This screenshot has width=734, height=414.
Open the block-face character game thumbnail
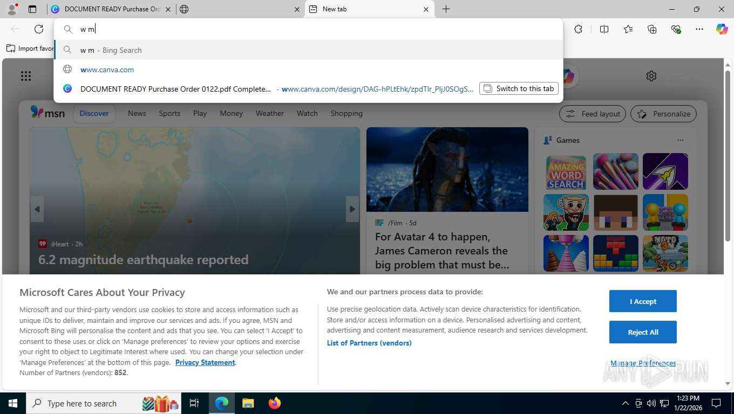[616, 212]
